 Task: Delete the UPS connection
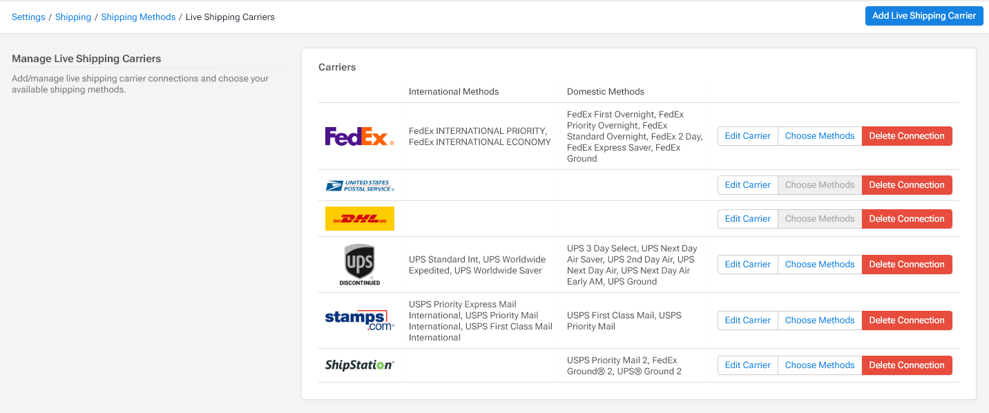907,265
